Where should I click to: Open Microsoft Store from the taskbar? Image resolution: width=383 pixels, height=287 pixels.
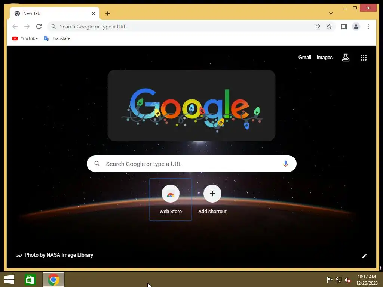click(30, 280)
